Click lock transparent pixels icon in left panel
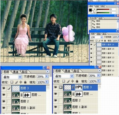The height and width of the screenshot is (115, 119). (12, 82)
